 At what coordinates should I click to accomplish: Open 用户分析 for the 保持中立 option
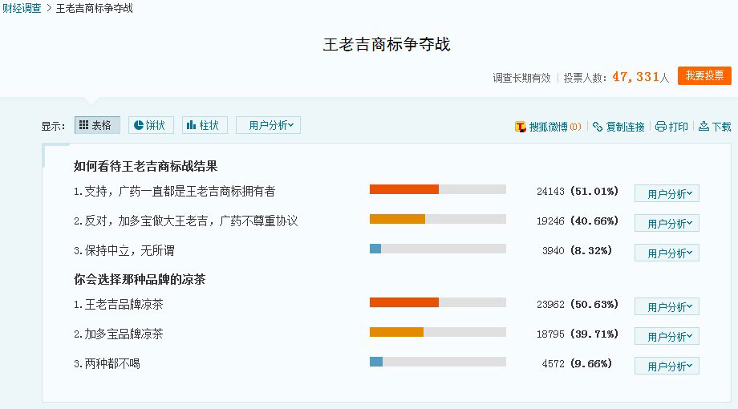[x=667, y=253]
